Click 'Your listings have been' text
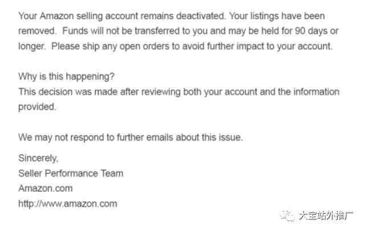Image resolution: width=365 pixels, height=232 pixels. pos(277,16)
